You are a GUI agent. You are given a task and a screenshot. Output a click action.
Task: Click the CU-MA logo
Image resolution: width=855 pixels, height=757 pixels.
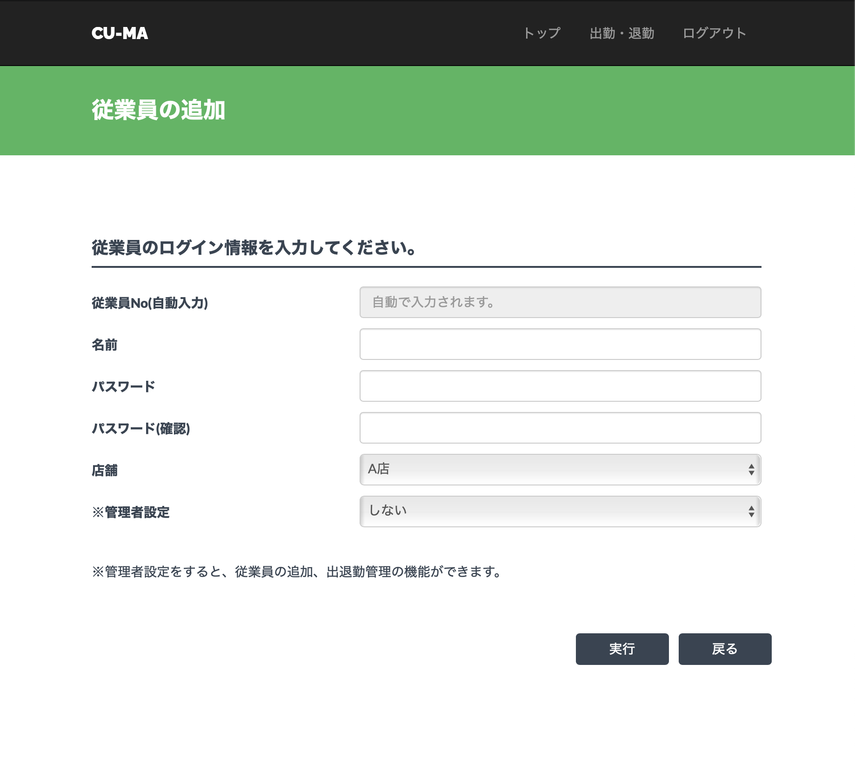tap(120, 33)
